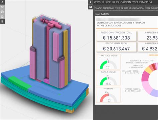Click the TERRAZA CUBIERTA chart label
This screenshot has width=158, height=120.
click(x=132, y=90)
